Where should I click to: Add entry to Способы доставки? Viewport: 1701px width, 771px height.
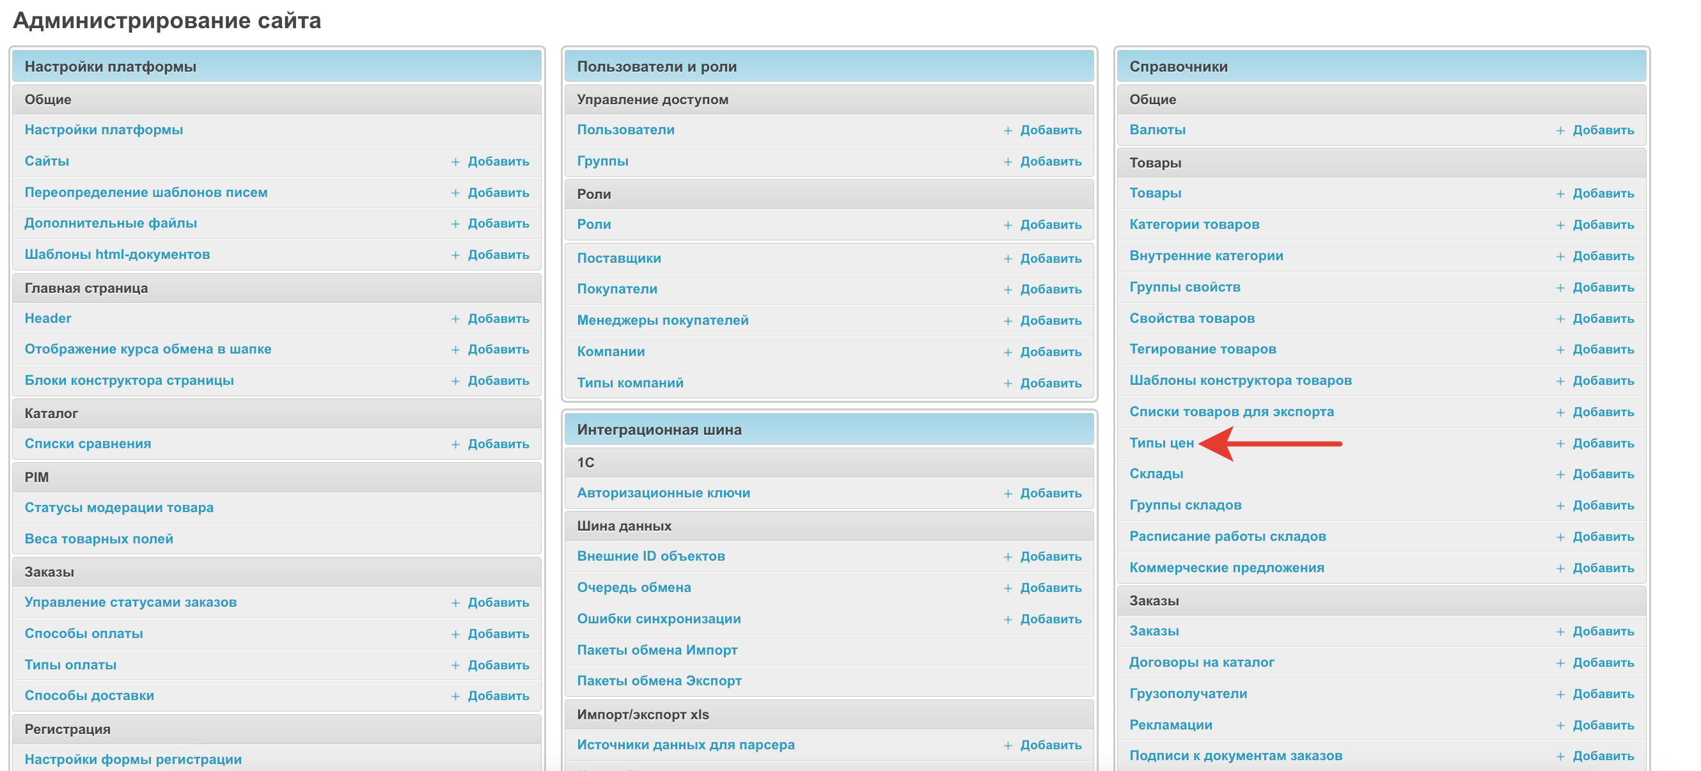[x=498, y=696]
